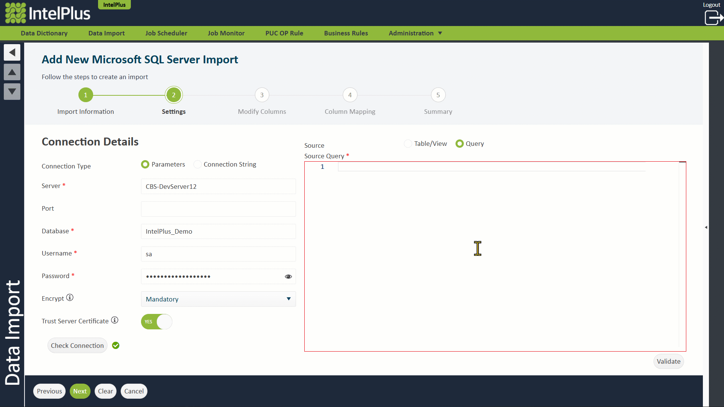Viewport: 724px width, 407px height.
Task: Open Business Rules menu
Action: pos(346,33)
